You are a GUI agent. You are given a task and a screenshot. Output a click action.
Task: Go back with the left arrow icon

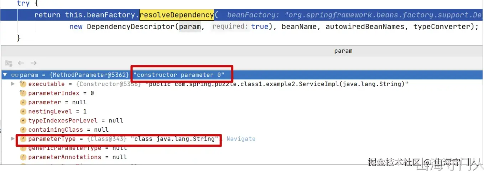[x=21, y=63]
